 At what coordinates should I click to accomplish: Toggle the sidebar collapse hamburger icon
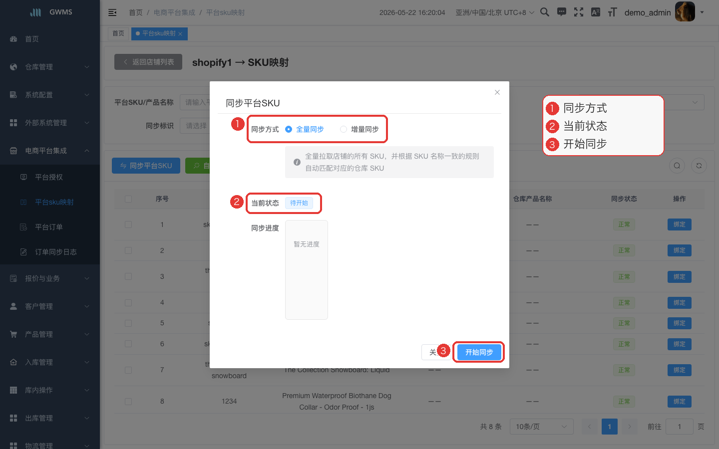(112, 12)
